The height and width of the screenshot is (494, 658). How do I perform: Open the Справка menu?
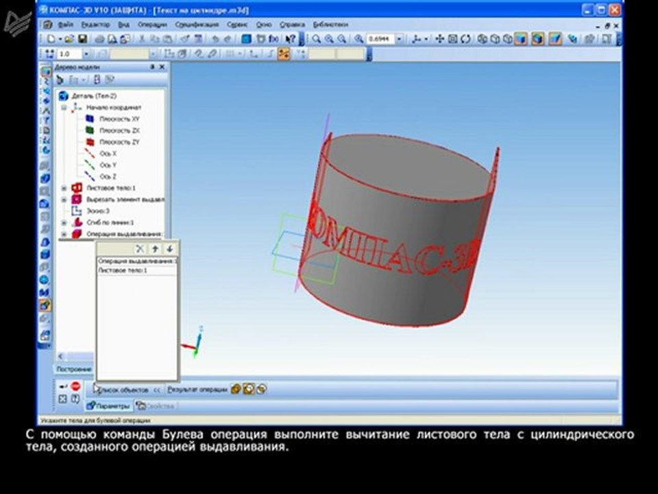point(292,25)
